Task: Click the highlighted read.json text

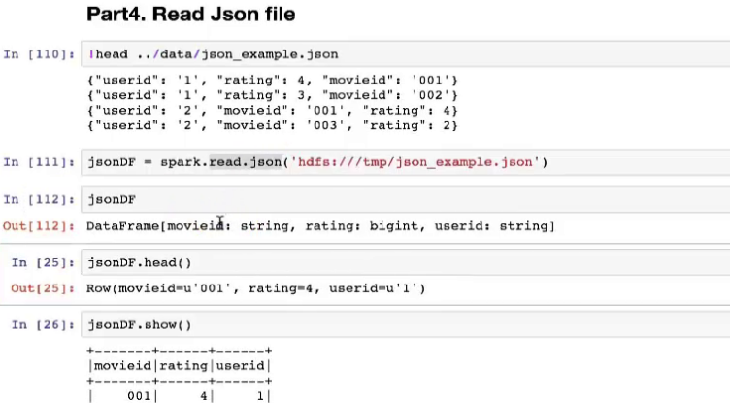Action: coord(246,162)
